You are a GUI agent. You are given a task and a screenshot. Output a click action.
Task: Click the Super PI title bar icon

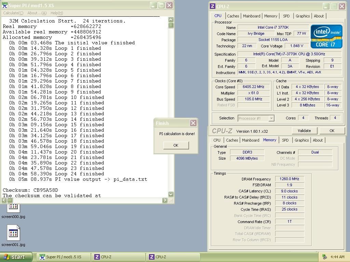pyautogui.click(x=4, y=5)
